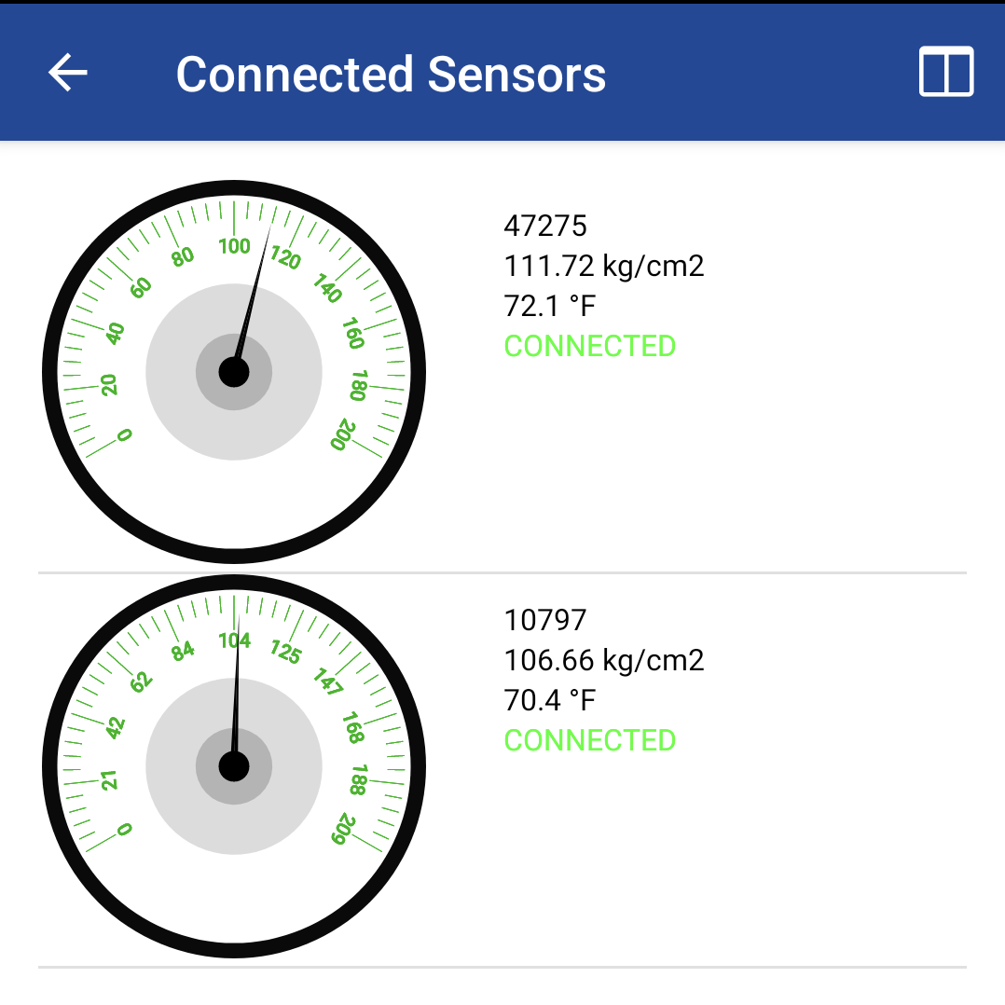
Task: Click the 100 label on first gauge
Action: pyautogui.click(x=234, y=245)
